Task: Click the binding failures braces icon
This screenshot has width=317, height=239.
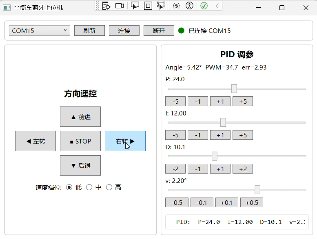Action: click(x=176, y=6)
